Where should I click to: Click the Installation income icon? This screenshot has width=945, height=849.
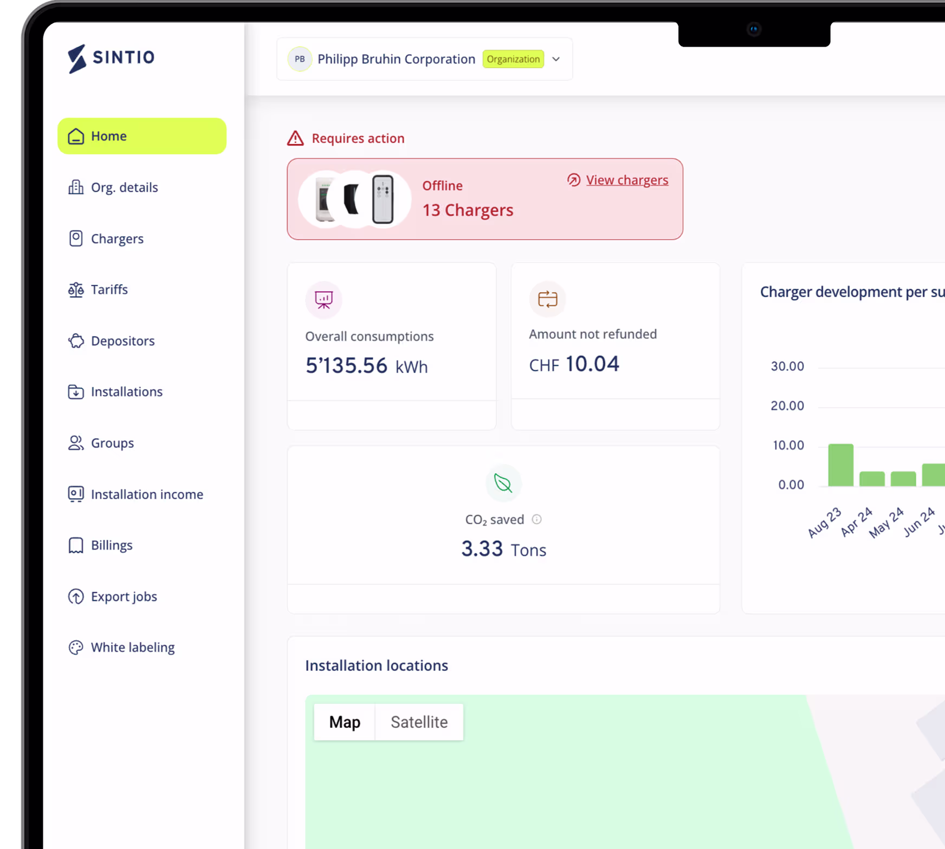(x=76, y=494)
